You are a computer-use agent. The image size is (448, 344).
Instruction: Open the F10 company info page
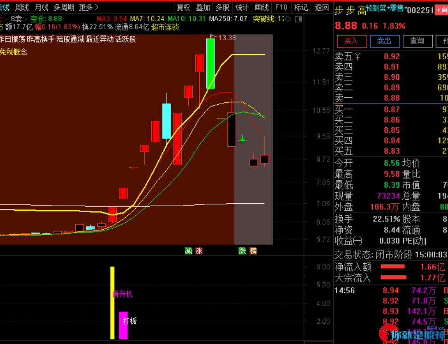click(x=281, y=7)
